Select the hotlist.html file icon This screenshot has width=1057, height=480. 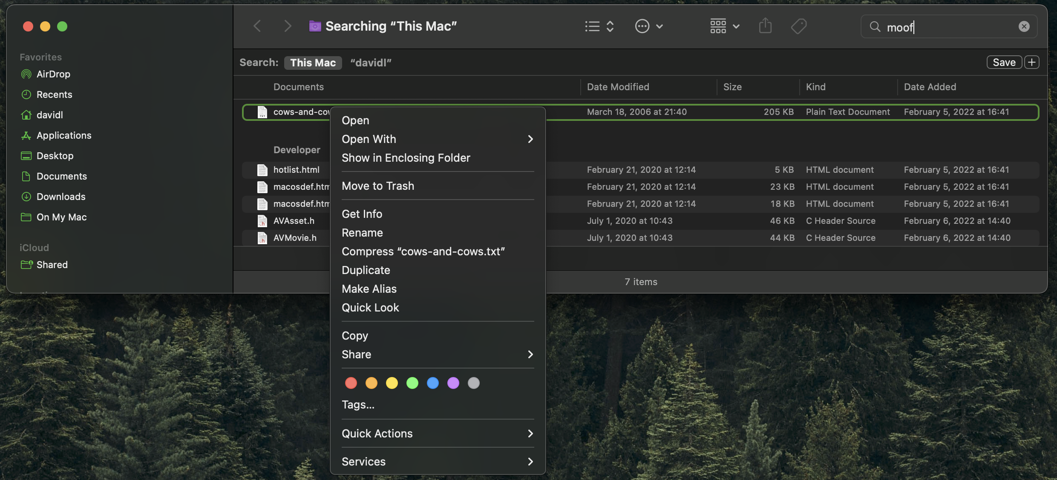(262, 170)
